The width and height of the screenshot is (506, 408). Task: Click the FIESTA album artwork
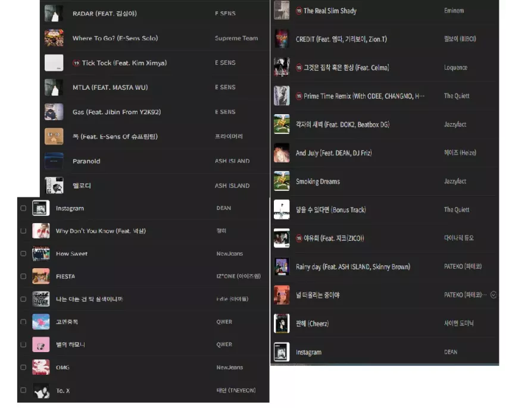[41, 277]
